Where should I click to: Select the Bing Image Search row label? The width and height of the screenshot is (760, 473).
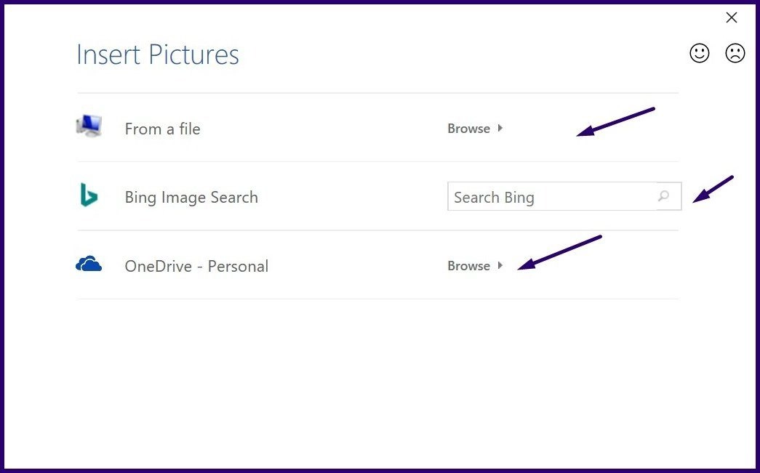coord(191,197)
